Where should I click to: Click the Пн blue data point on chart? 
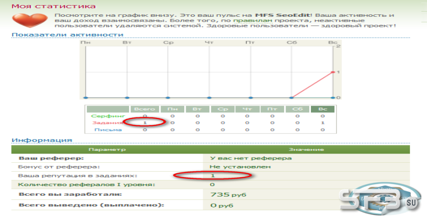86,97
